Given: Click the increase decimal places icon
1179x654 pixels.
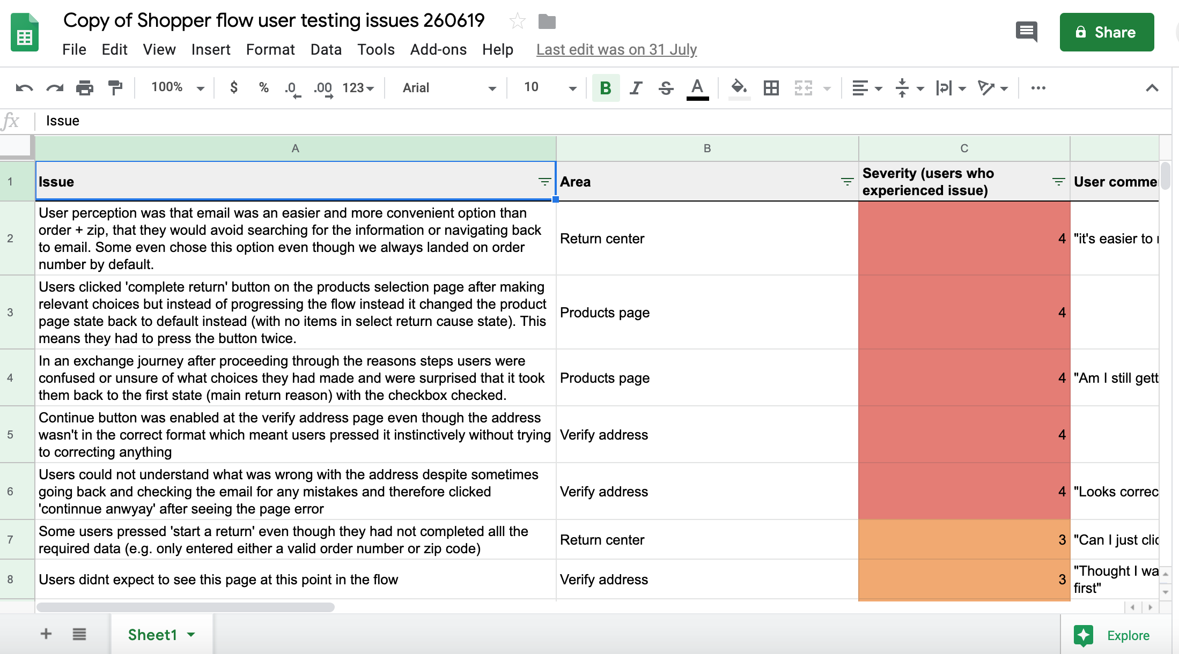Looking at the screenshot, I should coord(323,88).
